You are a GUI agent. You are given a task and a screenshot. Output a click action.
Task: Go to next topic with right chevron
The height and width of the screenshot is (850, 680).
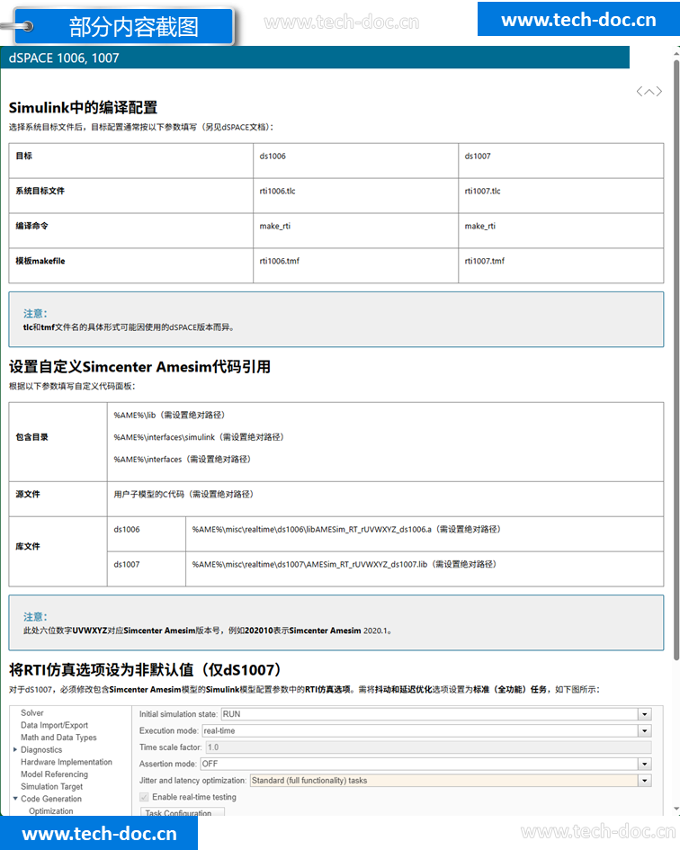(658, 92)
